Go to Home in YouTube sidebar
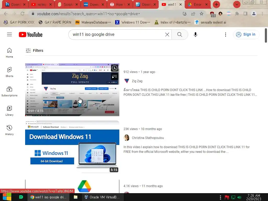Viewport: 268px width, 201px height. 9,53
